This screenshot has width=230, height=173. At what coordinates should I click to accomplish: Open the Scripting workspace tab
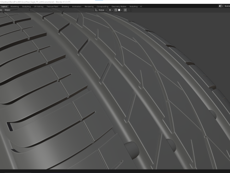pos(134,7)
